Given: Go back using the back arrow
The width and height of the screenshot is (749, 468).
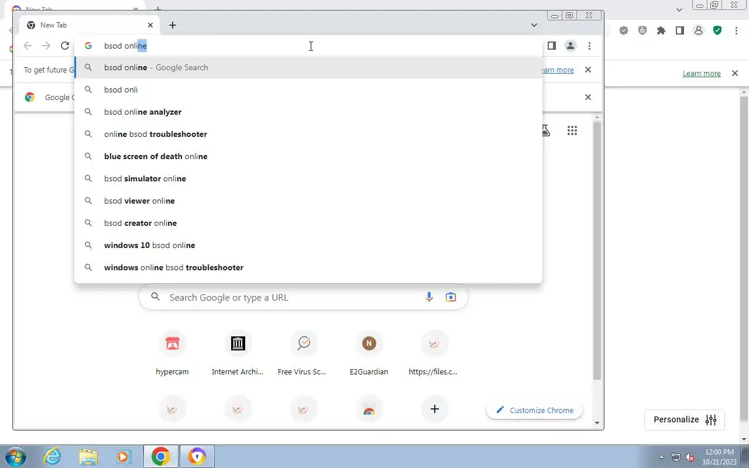Looking at the screenshot, I should pyautogui.click(x=28, y=46).
